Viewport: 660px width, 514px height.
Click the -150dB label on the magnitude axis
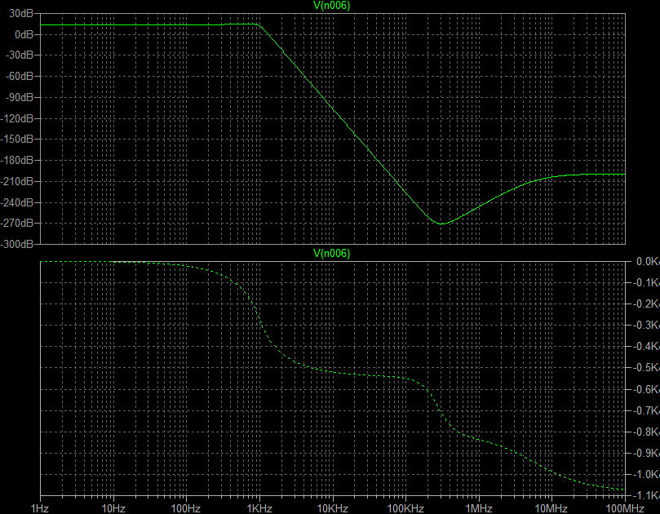point(19,140)
